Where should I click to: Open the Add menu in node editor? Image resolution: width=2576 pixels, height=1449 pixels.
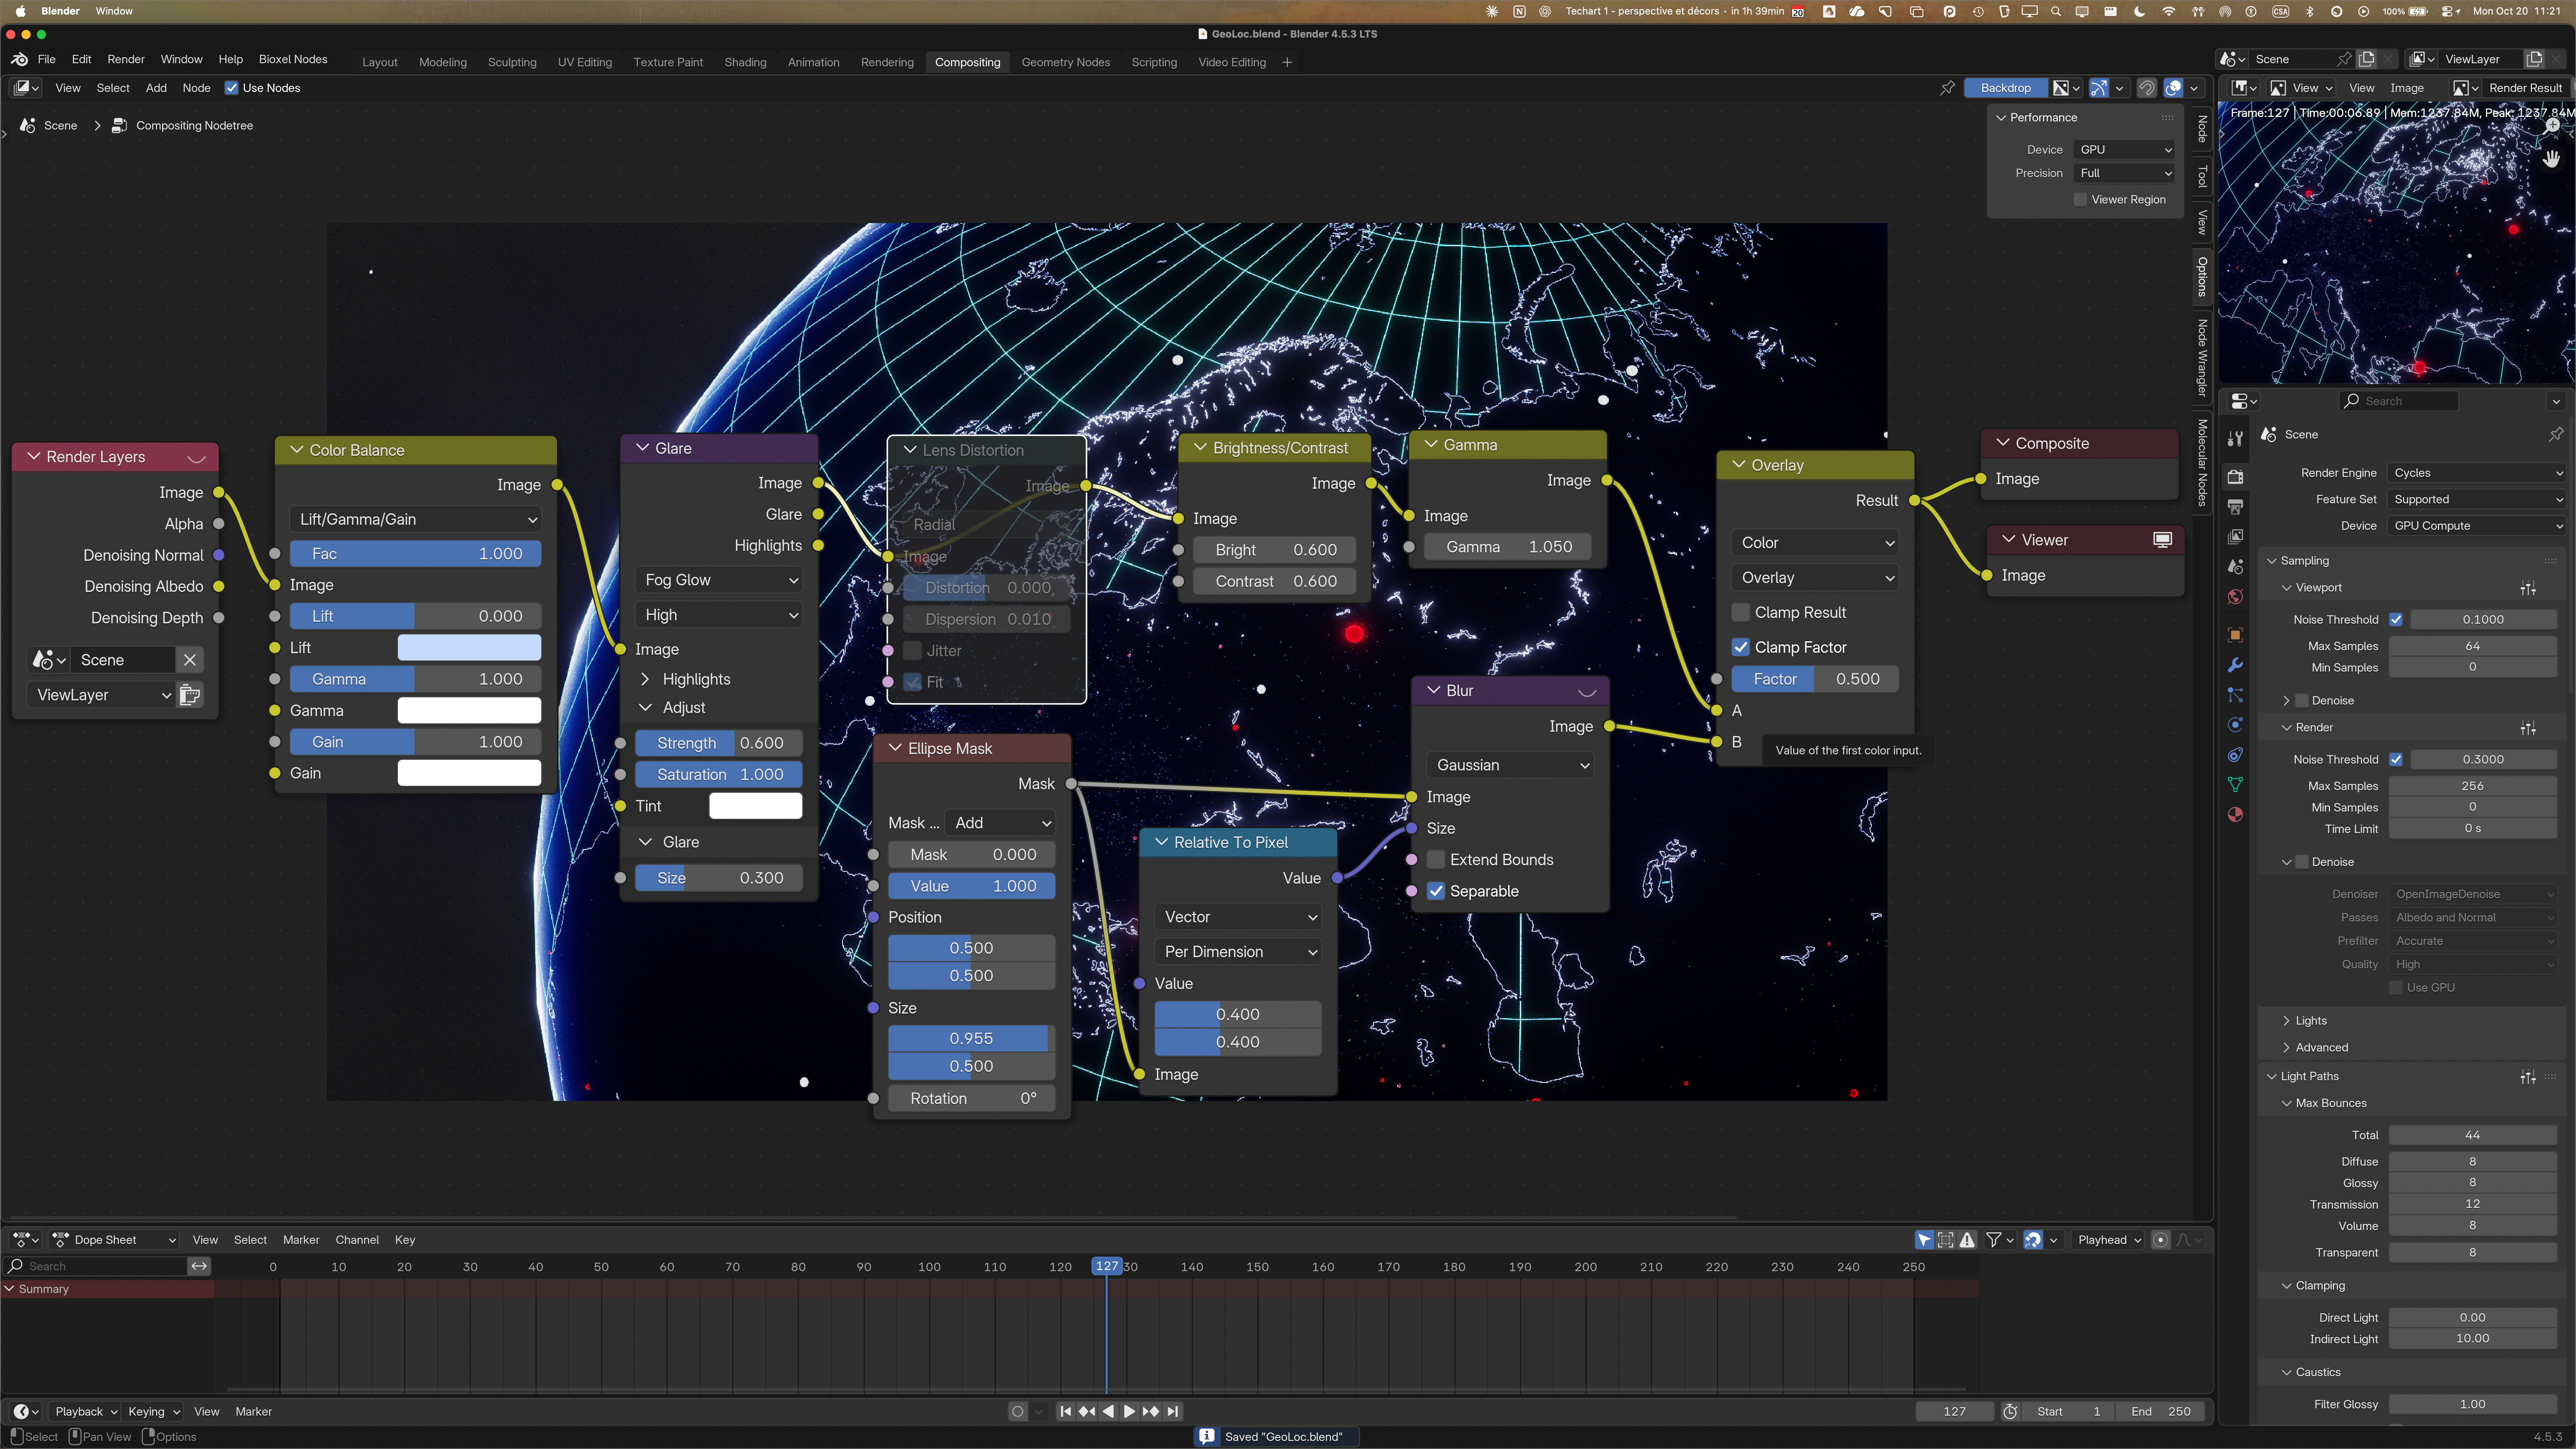pyautogui.click(x=156, y=88)
